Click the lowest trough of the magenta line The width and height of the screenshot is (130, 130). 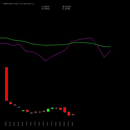click(45, 61)
